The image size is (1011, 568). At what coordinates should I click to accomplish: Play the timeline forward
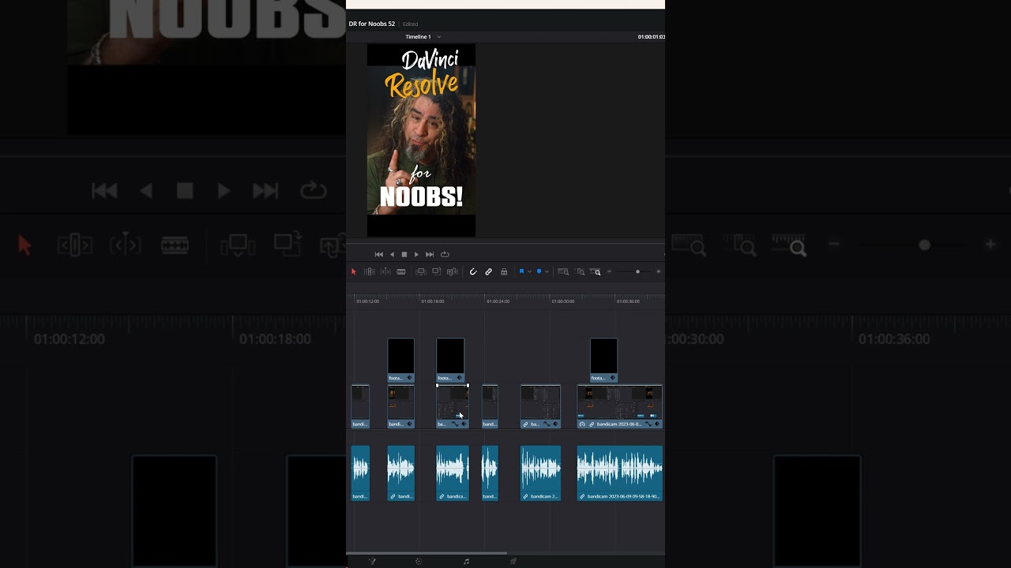point(417,254)
